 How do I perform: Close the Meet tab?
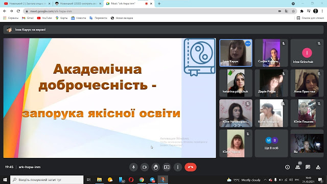coord(151,4)
